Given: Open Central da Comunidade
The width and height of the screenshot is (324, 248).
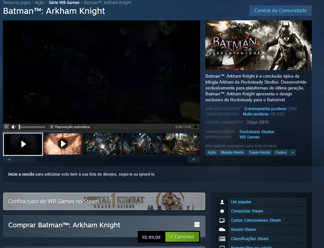Looking at the screenshot, I should [x=280, y=11].
